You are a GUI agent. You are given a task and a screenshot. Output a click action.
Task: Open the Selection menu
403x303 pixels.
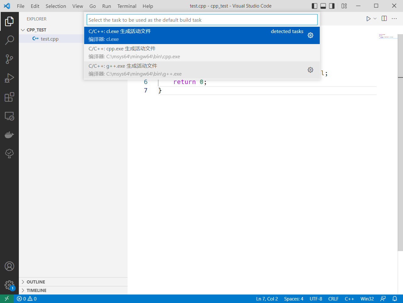tap(56, 6)
